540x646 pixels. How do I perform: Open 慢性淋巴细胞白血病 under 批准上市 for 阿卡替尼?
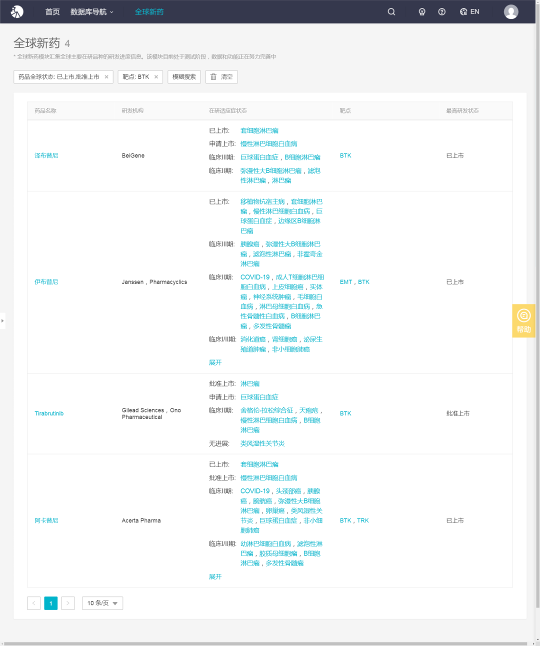pos(269,478)
